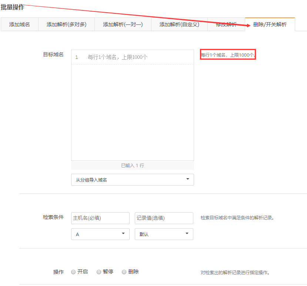Click the 批量操作 page heading

point(13,7)
